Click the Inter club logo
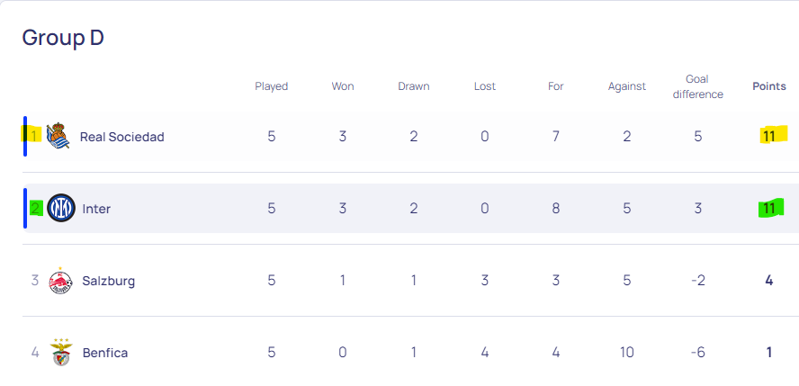The height and width of the screenshot is (386, 799). [x=61, y=208]
